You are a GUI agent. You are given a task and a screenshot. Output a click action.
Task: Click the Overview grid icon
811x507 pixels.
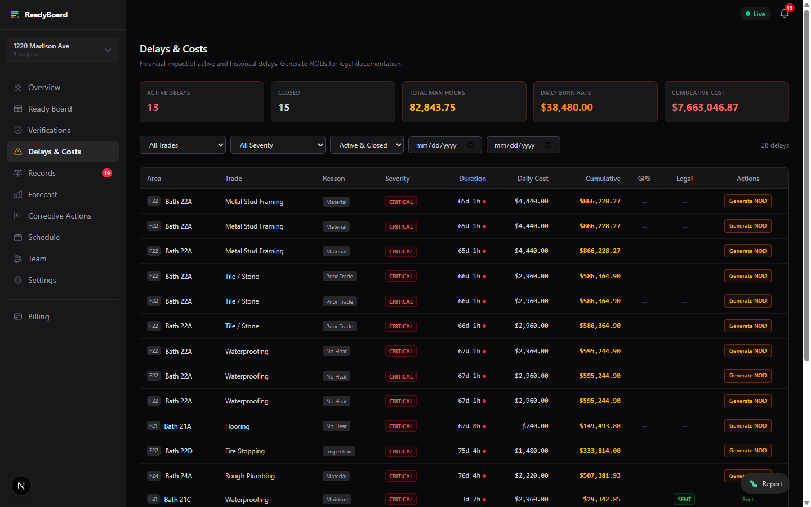(18, 87)
